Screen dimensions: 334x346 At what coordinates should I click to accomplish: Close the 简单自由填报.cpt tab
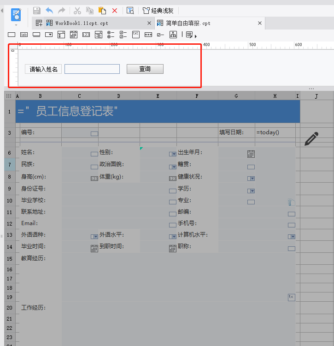tap(260, 23)
